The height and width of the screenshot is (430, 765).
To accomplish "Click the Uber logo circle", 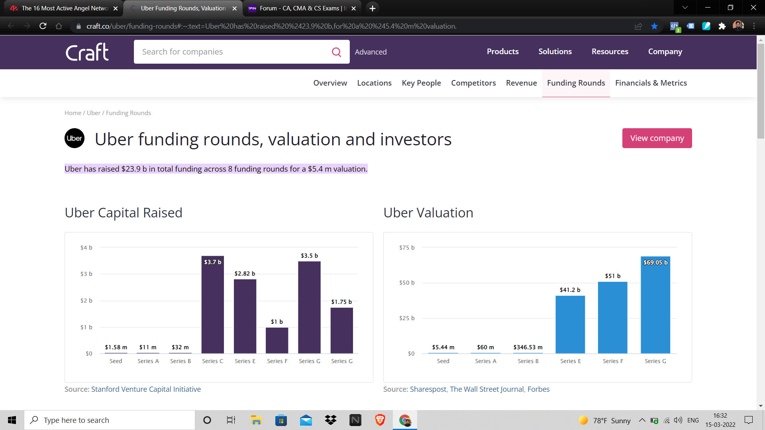I will pos(75,138).
